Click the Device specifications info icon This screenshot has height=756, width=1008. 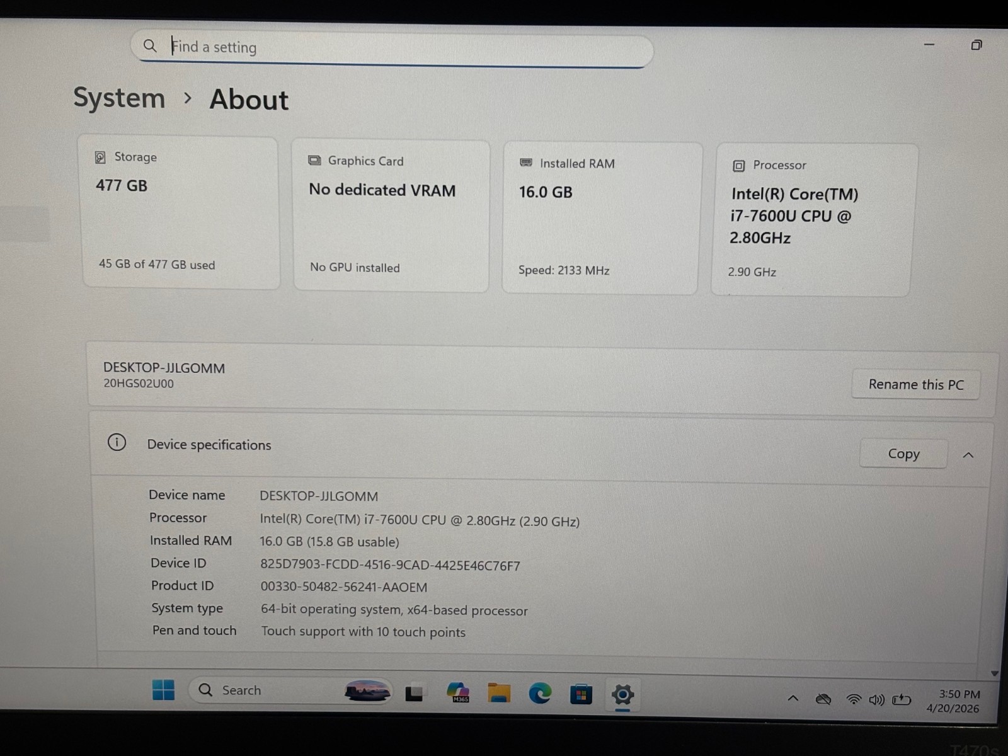(117, 442)
